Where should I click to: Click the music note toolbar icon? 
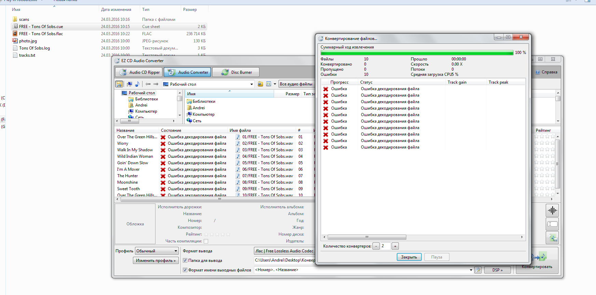click(x=137, y=84)
